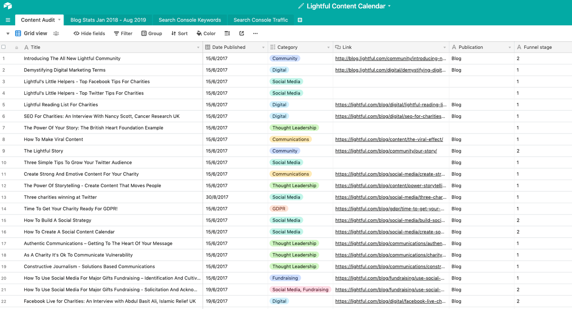Follow the lightful-reading-li… link

click(391, 105)
